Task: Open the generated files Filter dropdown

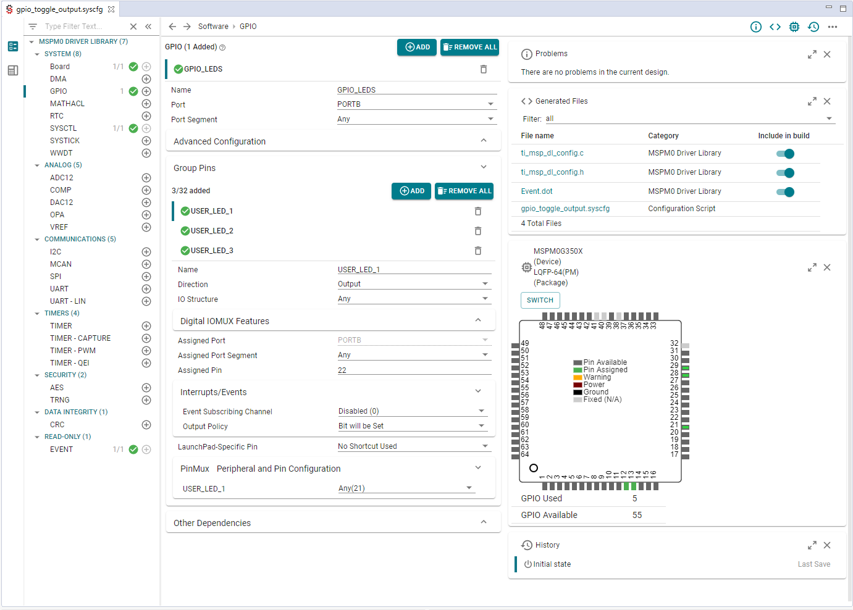Action: click(690, 119)
